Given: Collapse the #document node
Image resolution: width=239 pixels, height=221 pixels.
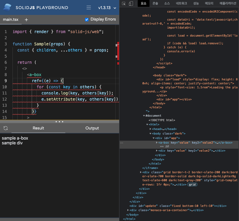Looking at the screenshot, I should pyautogui.click(x=144, y=116).
